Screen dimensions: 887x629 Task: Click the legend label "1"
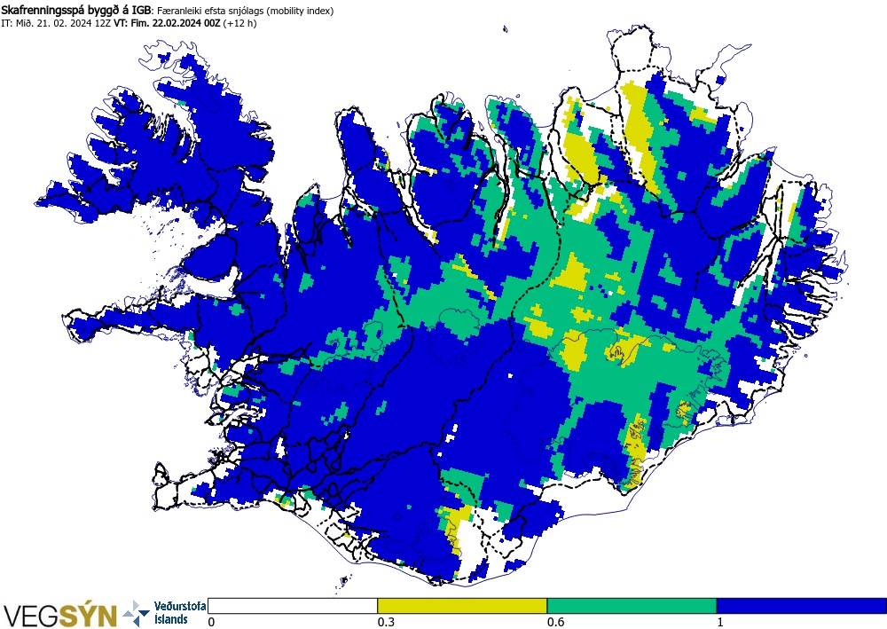pyautogui.click(x=720, y=622)
